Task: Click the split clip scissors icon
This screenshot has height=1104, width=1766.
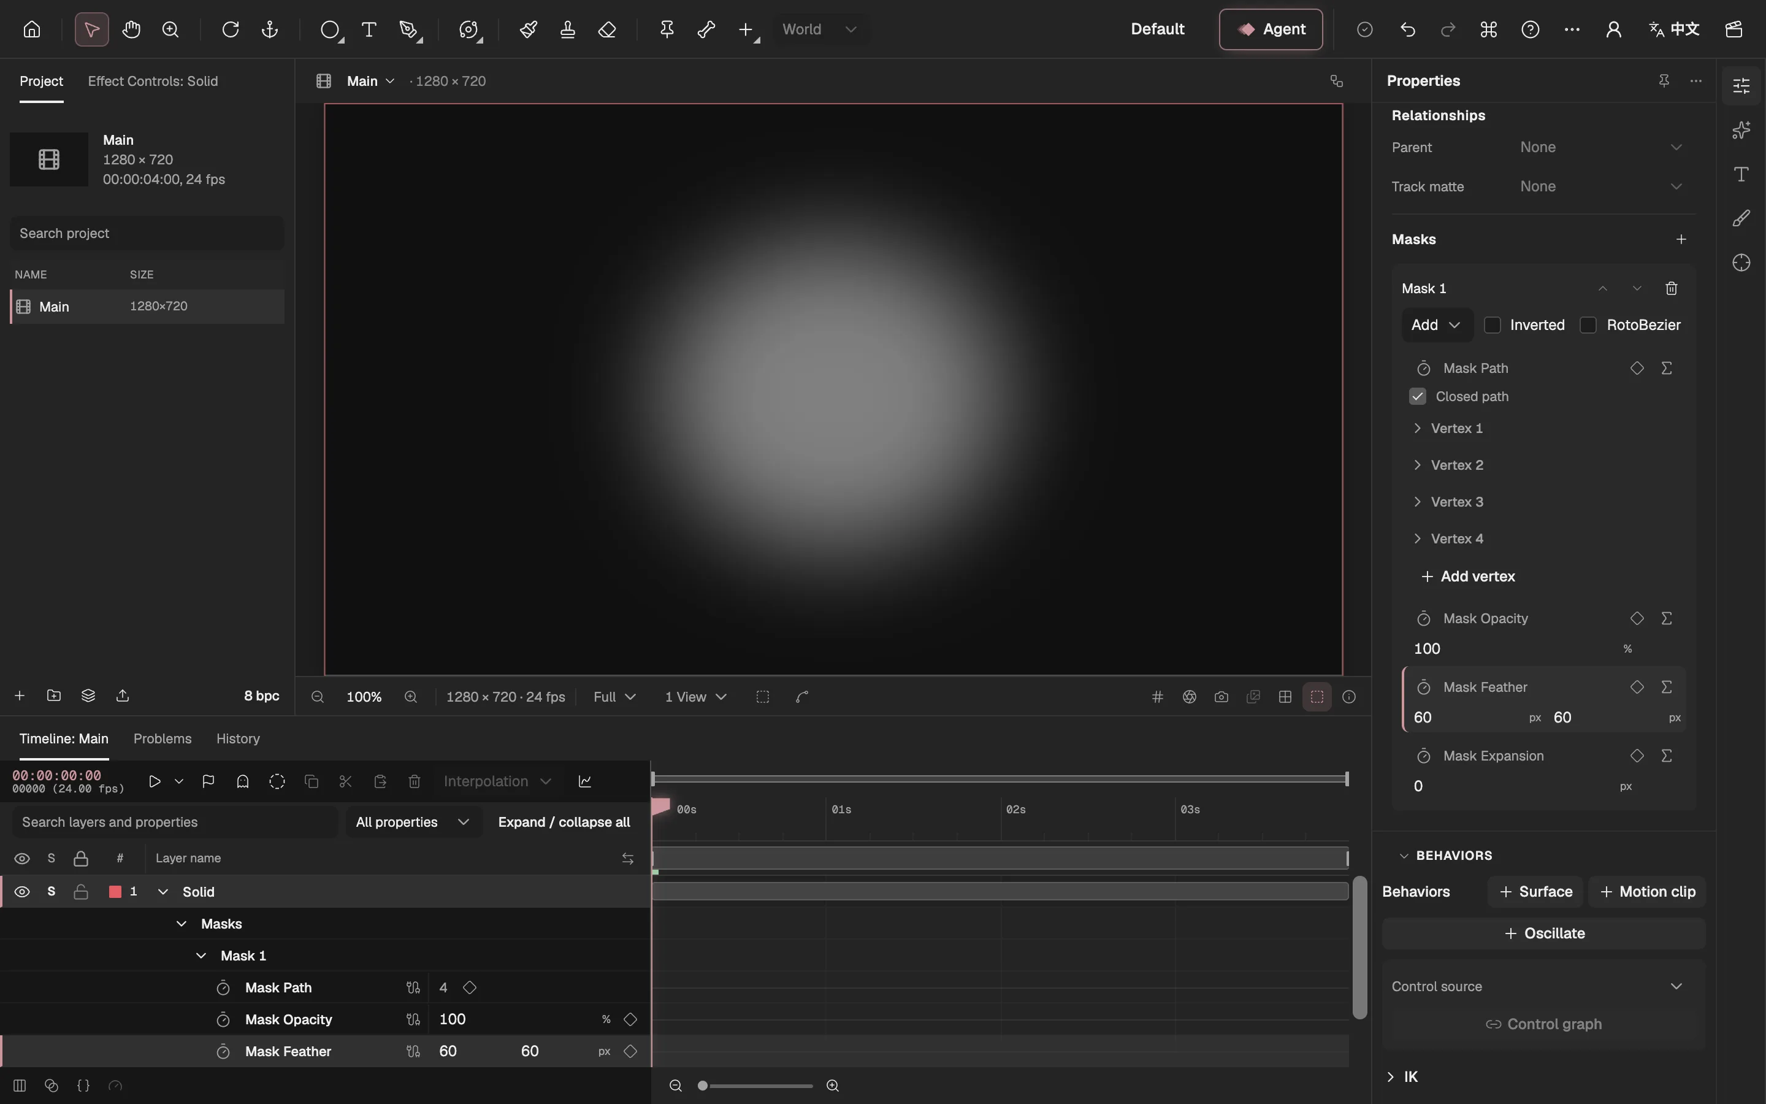Action: tap(346, 781)
